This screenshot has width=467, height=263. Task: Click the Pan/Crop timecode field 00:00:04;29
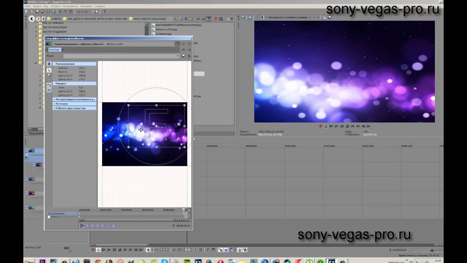183,226
